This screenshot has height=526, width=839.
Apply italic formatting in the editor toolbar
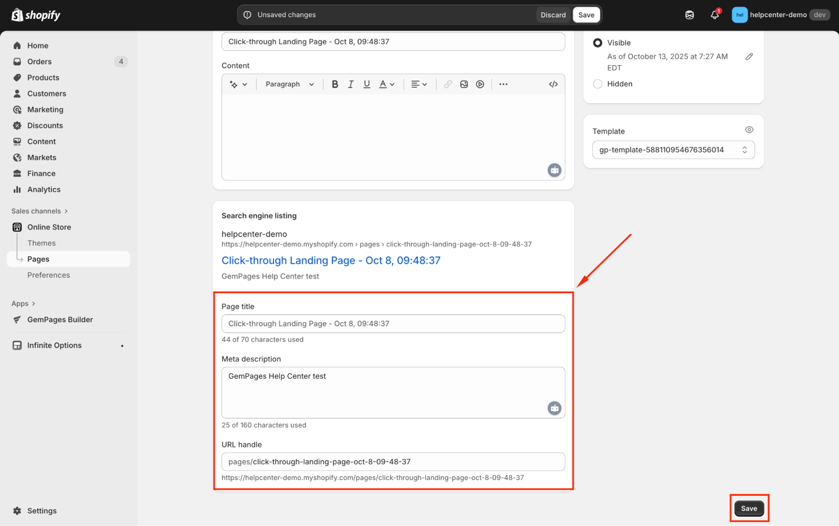350,84
